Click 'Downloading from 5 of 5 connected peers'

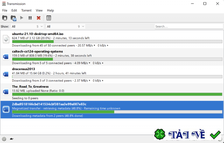[x=42, y=63]
